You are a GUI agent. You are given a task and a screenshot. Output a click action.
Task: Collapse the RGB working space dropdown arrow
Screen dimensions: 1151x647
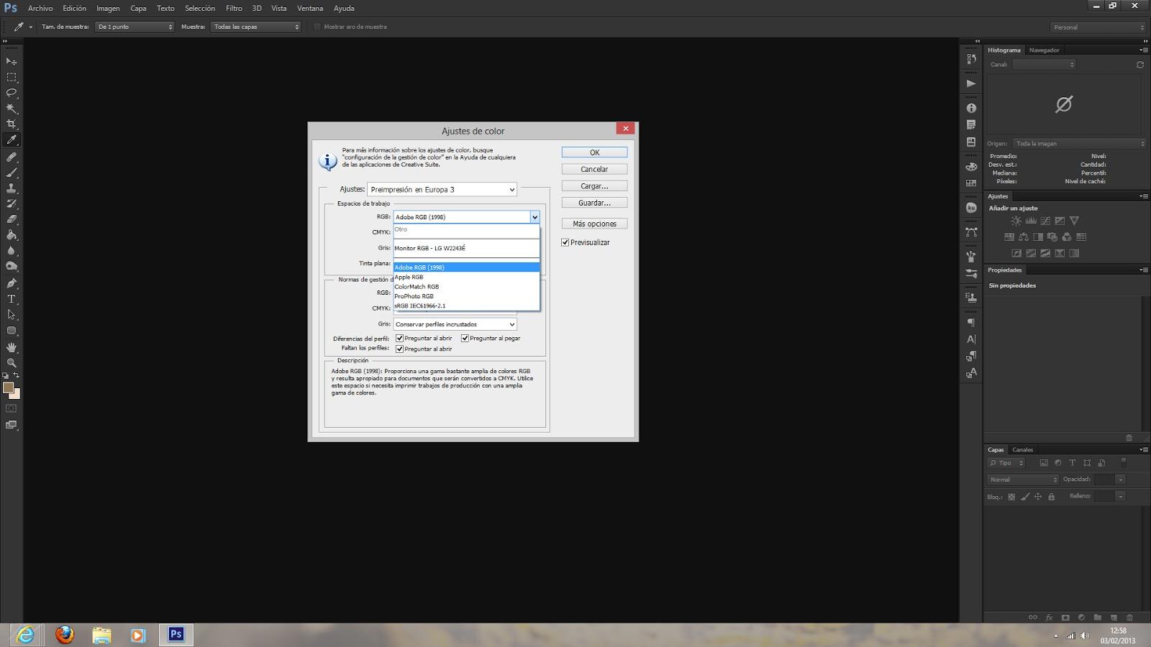(534, 217)
